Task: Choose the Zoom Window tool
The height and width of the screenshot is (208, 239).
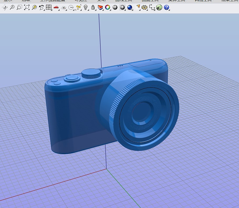Action: tap(19, 8)
